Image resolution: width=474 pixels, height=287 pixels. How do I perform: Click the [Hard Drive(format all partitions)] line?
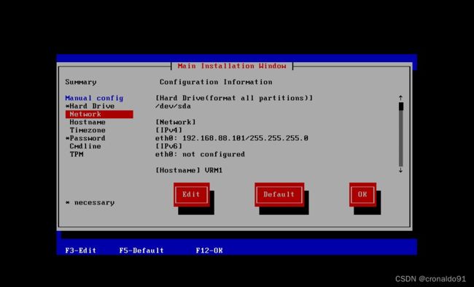234,98
